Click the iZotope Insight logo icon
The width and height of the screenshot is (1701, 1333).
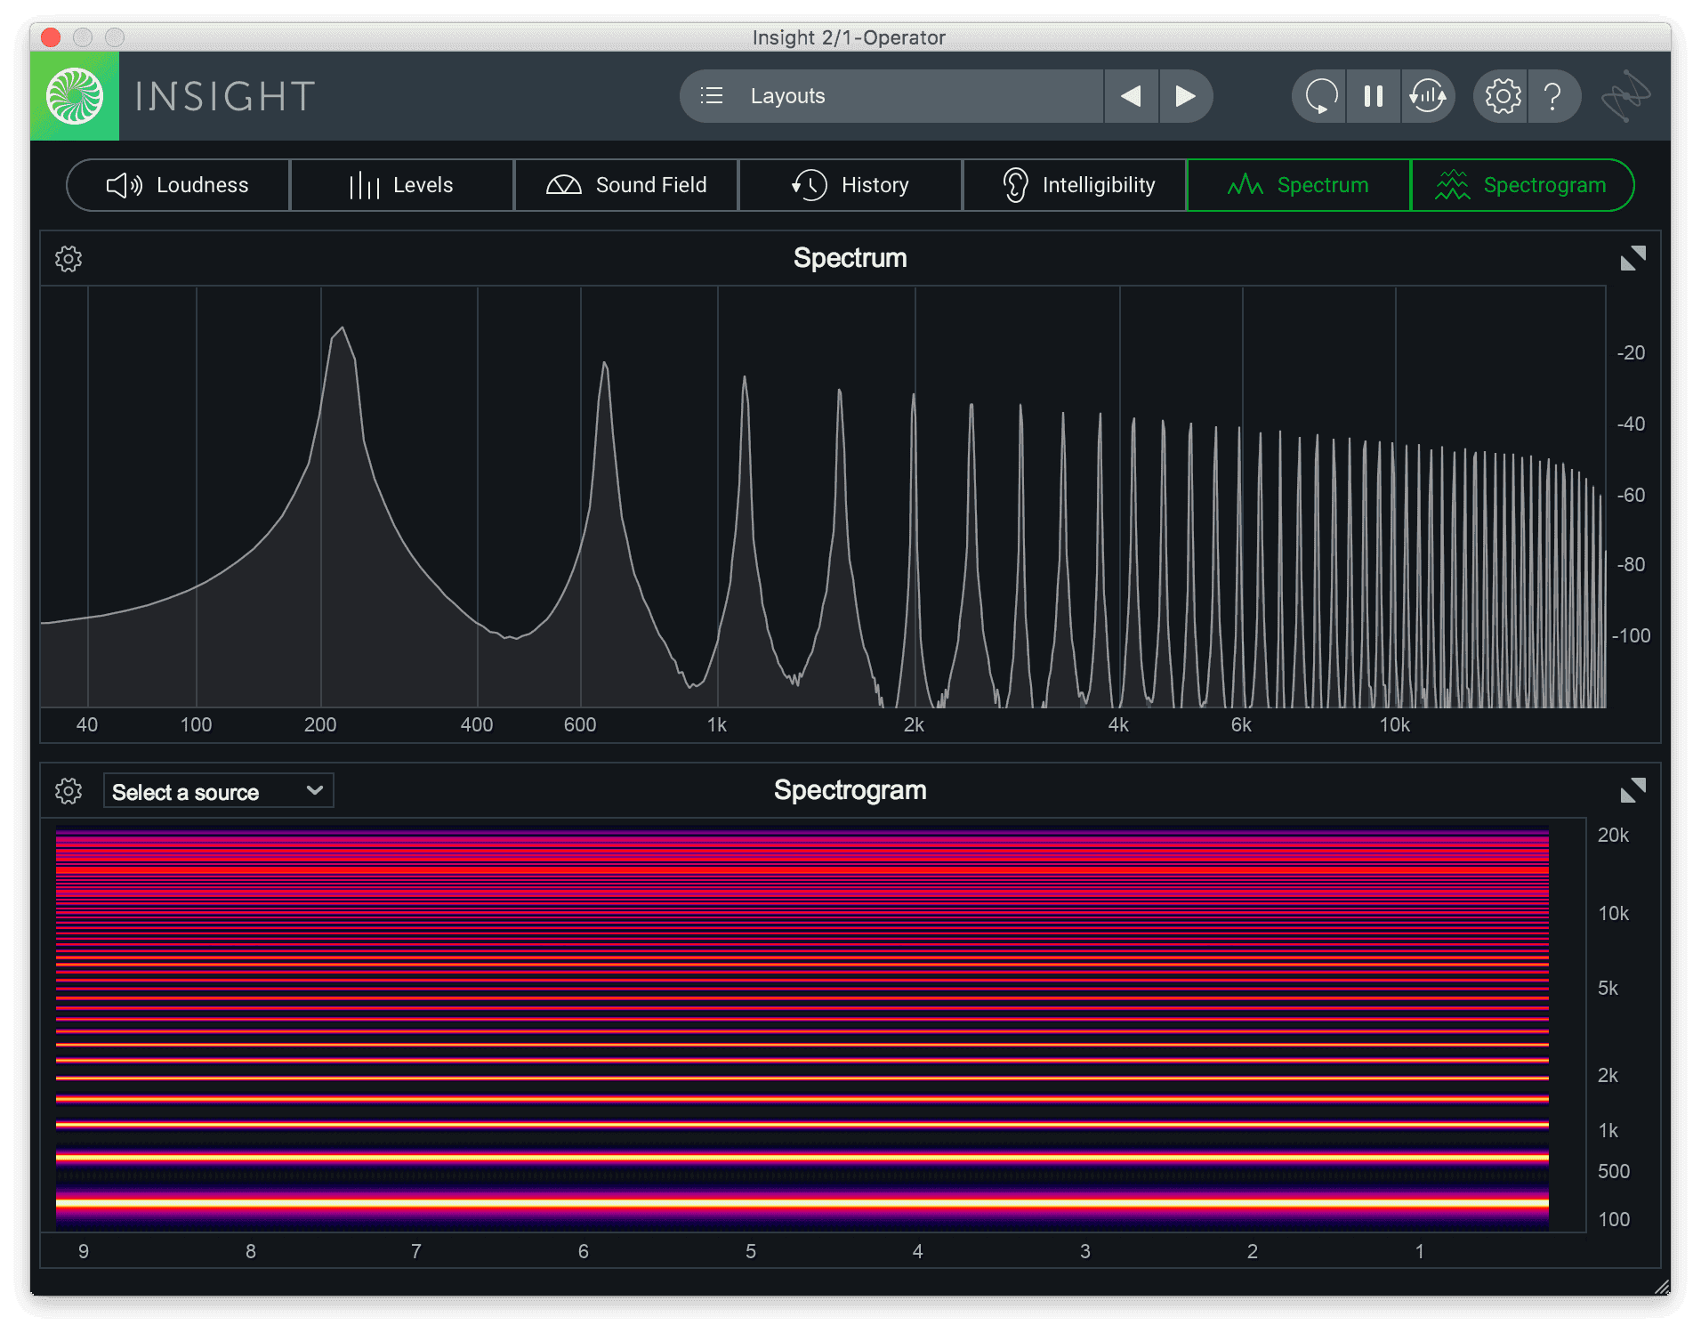pyautogui.click(x=75, y=96)
